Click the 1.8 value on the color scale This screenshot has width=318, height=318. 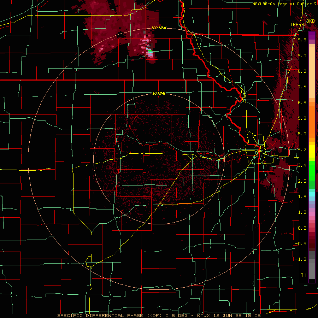(302, 197)
